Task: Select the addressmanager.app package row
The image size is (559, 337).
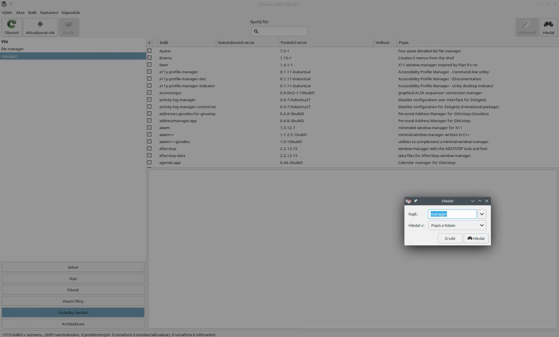Action: click(x=352, y=121)
